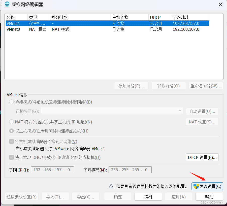The image size is (227, 206).
Task: Open DHCP 设置(P)... button
Action: [202, 157]
